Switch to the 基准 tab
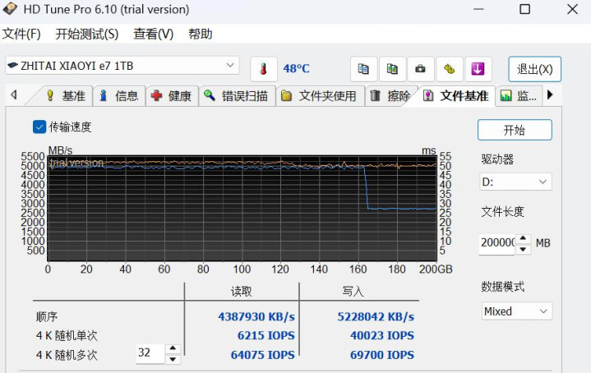The width and height of the screenshot is (591, 373). [66, 95]
